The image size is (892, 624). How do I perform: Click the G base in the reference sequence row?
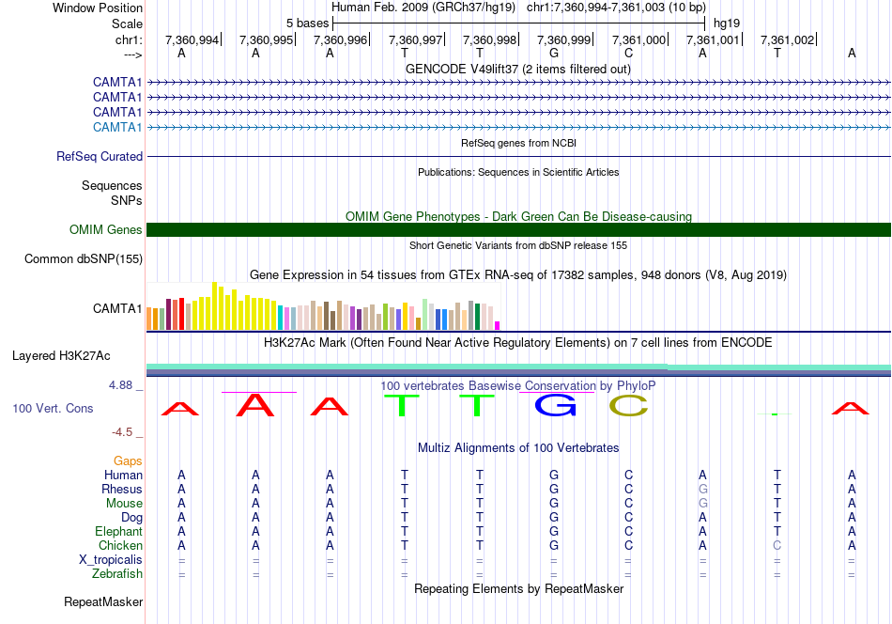(554, 53)
